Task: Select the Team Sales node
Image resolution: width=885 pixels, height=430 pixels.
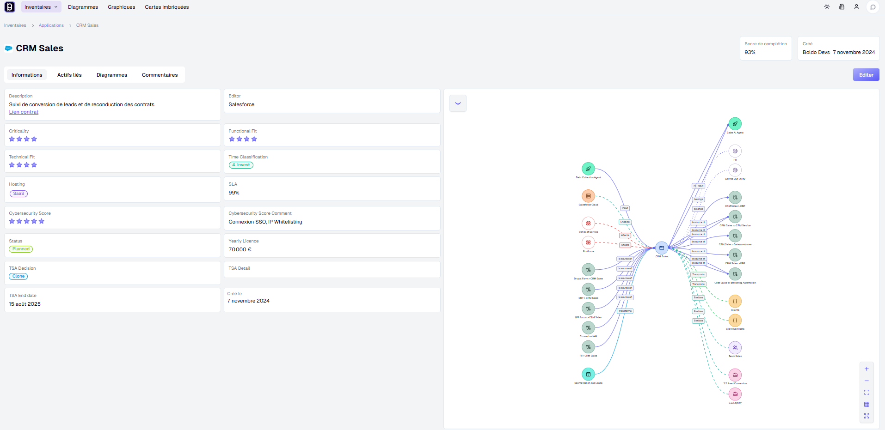Action: (735, 347)
